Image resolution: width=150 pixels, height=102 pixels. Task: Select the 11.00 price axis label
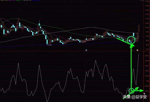tap(147, 19)
